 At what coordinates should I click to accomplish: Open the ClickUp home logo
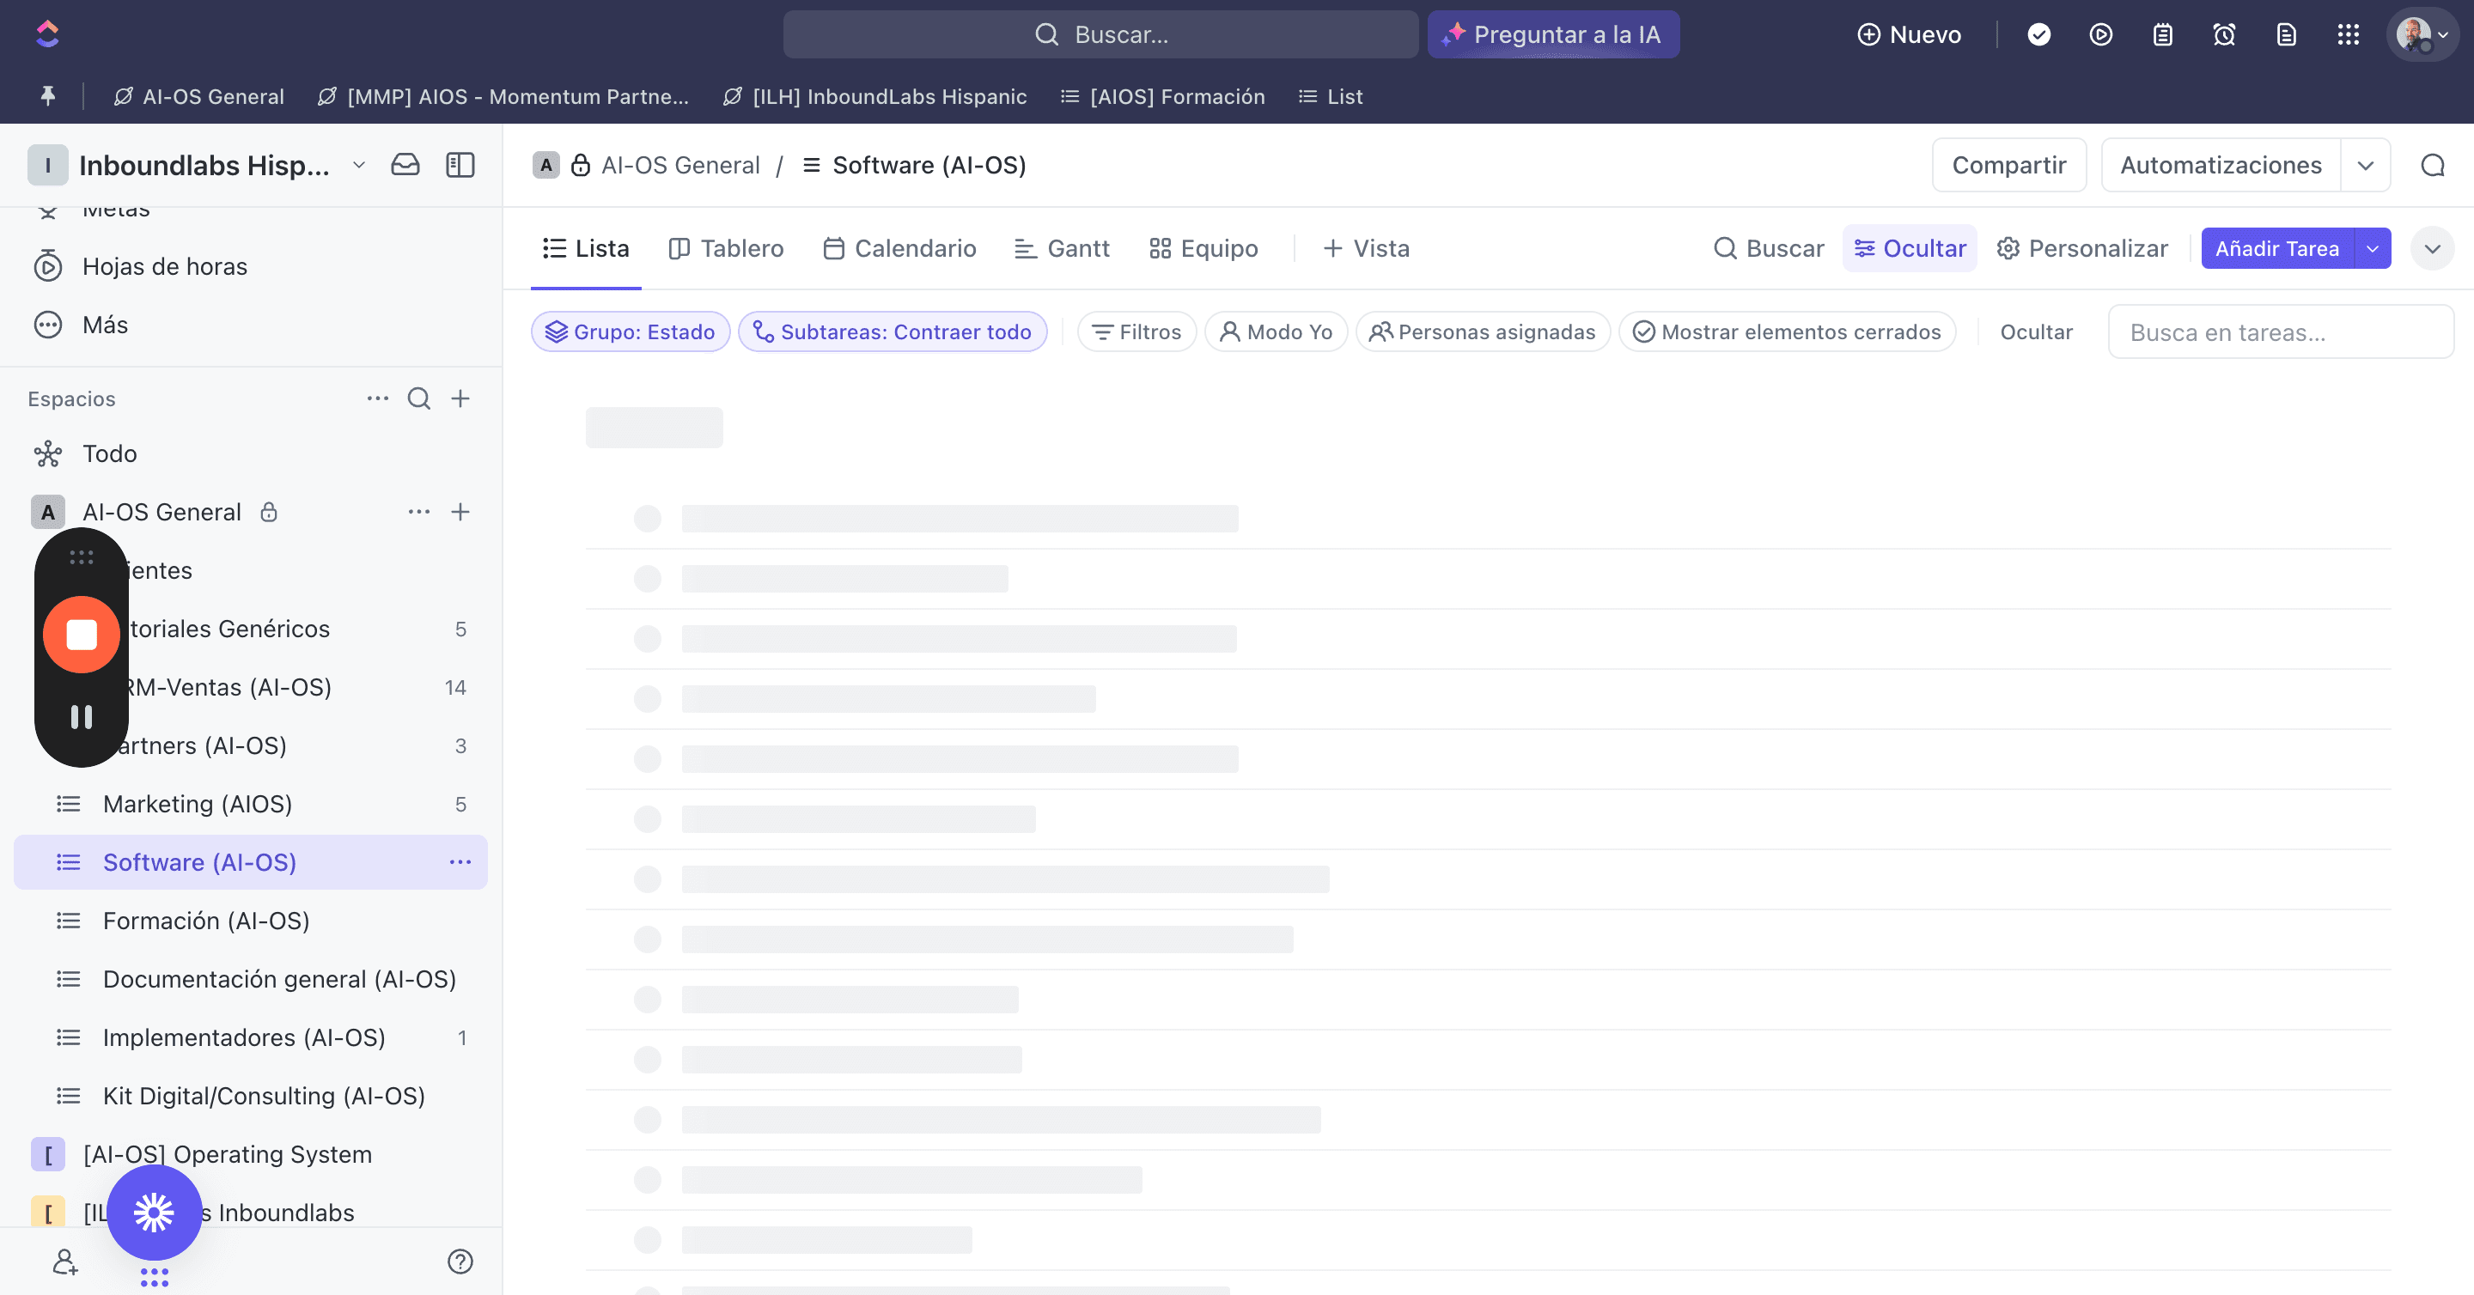pos(47,34)
